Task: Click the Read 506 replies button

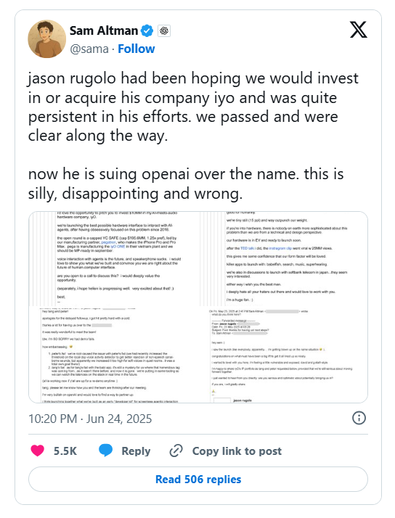Action: [x=198, y=480]
